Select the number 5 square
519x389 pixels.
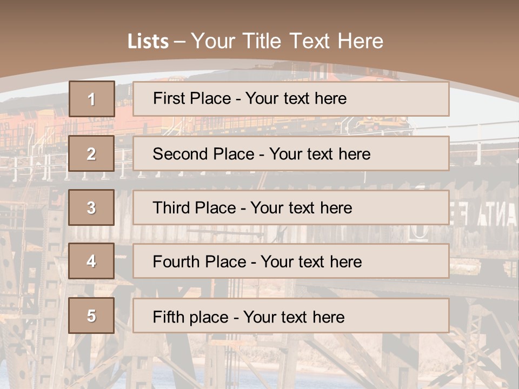[91, 316]
